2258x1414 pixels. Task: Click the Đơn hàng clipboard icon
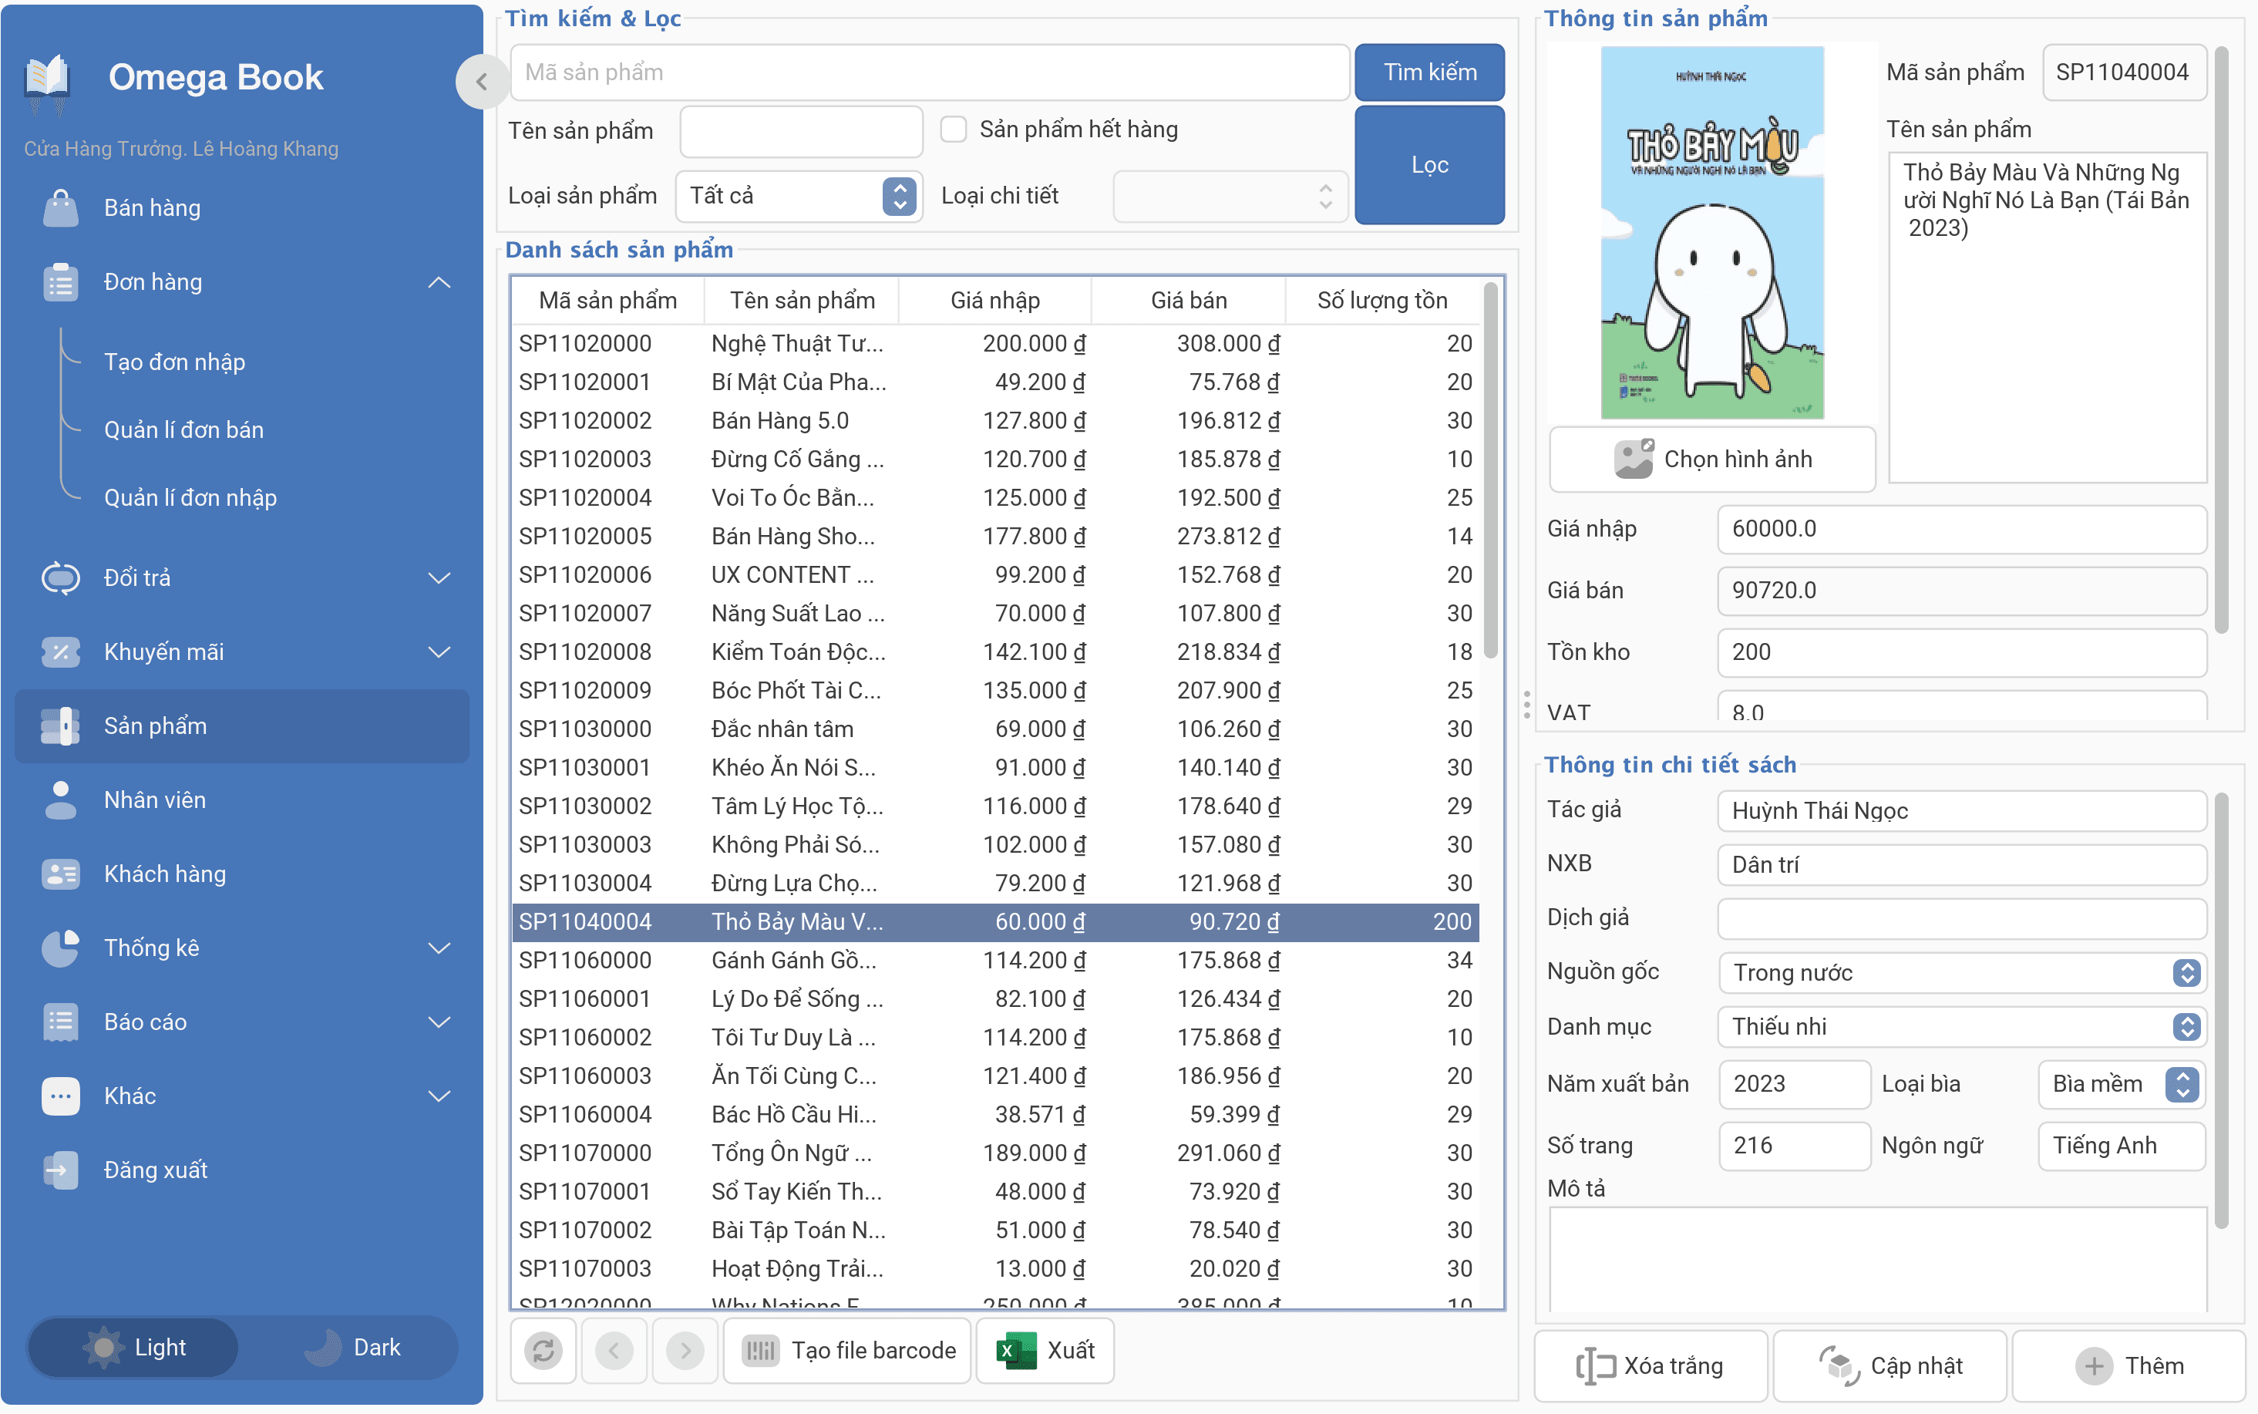[x=61, y=281]
